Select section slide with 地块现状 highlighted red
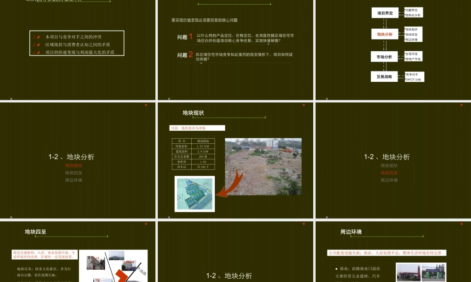The height and width of the screenshot is (282, 471). point(78,160)
